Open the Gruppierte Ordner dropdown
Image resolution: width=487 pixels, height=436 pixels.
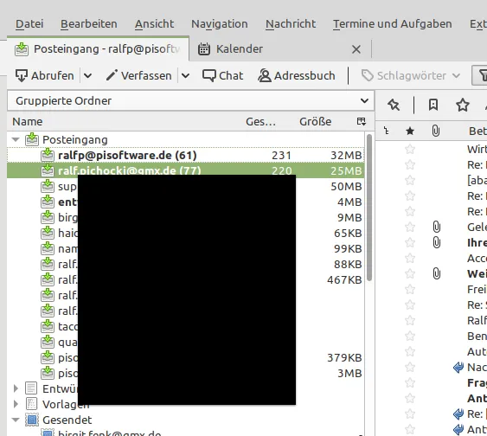[x=190, y=100]
